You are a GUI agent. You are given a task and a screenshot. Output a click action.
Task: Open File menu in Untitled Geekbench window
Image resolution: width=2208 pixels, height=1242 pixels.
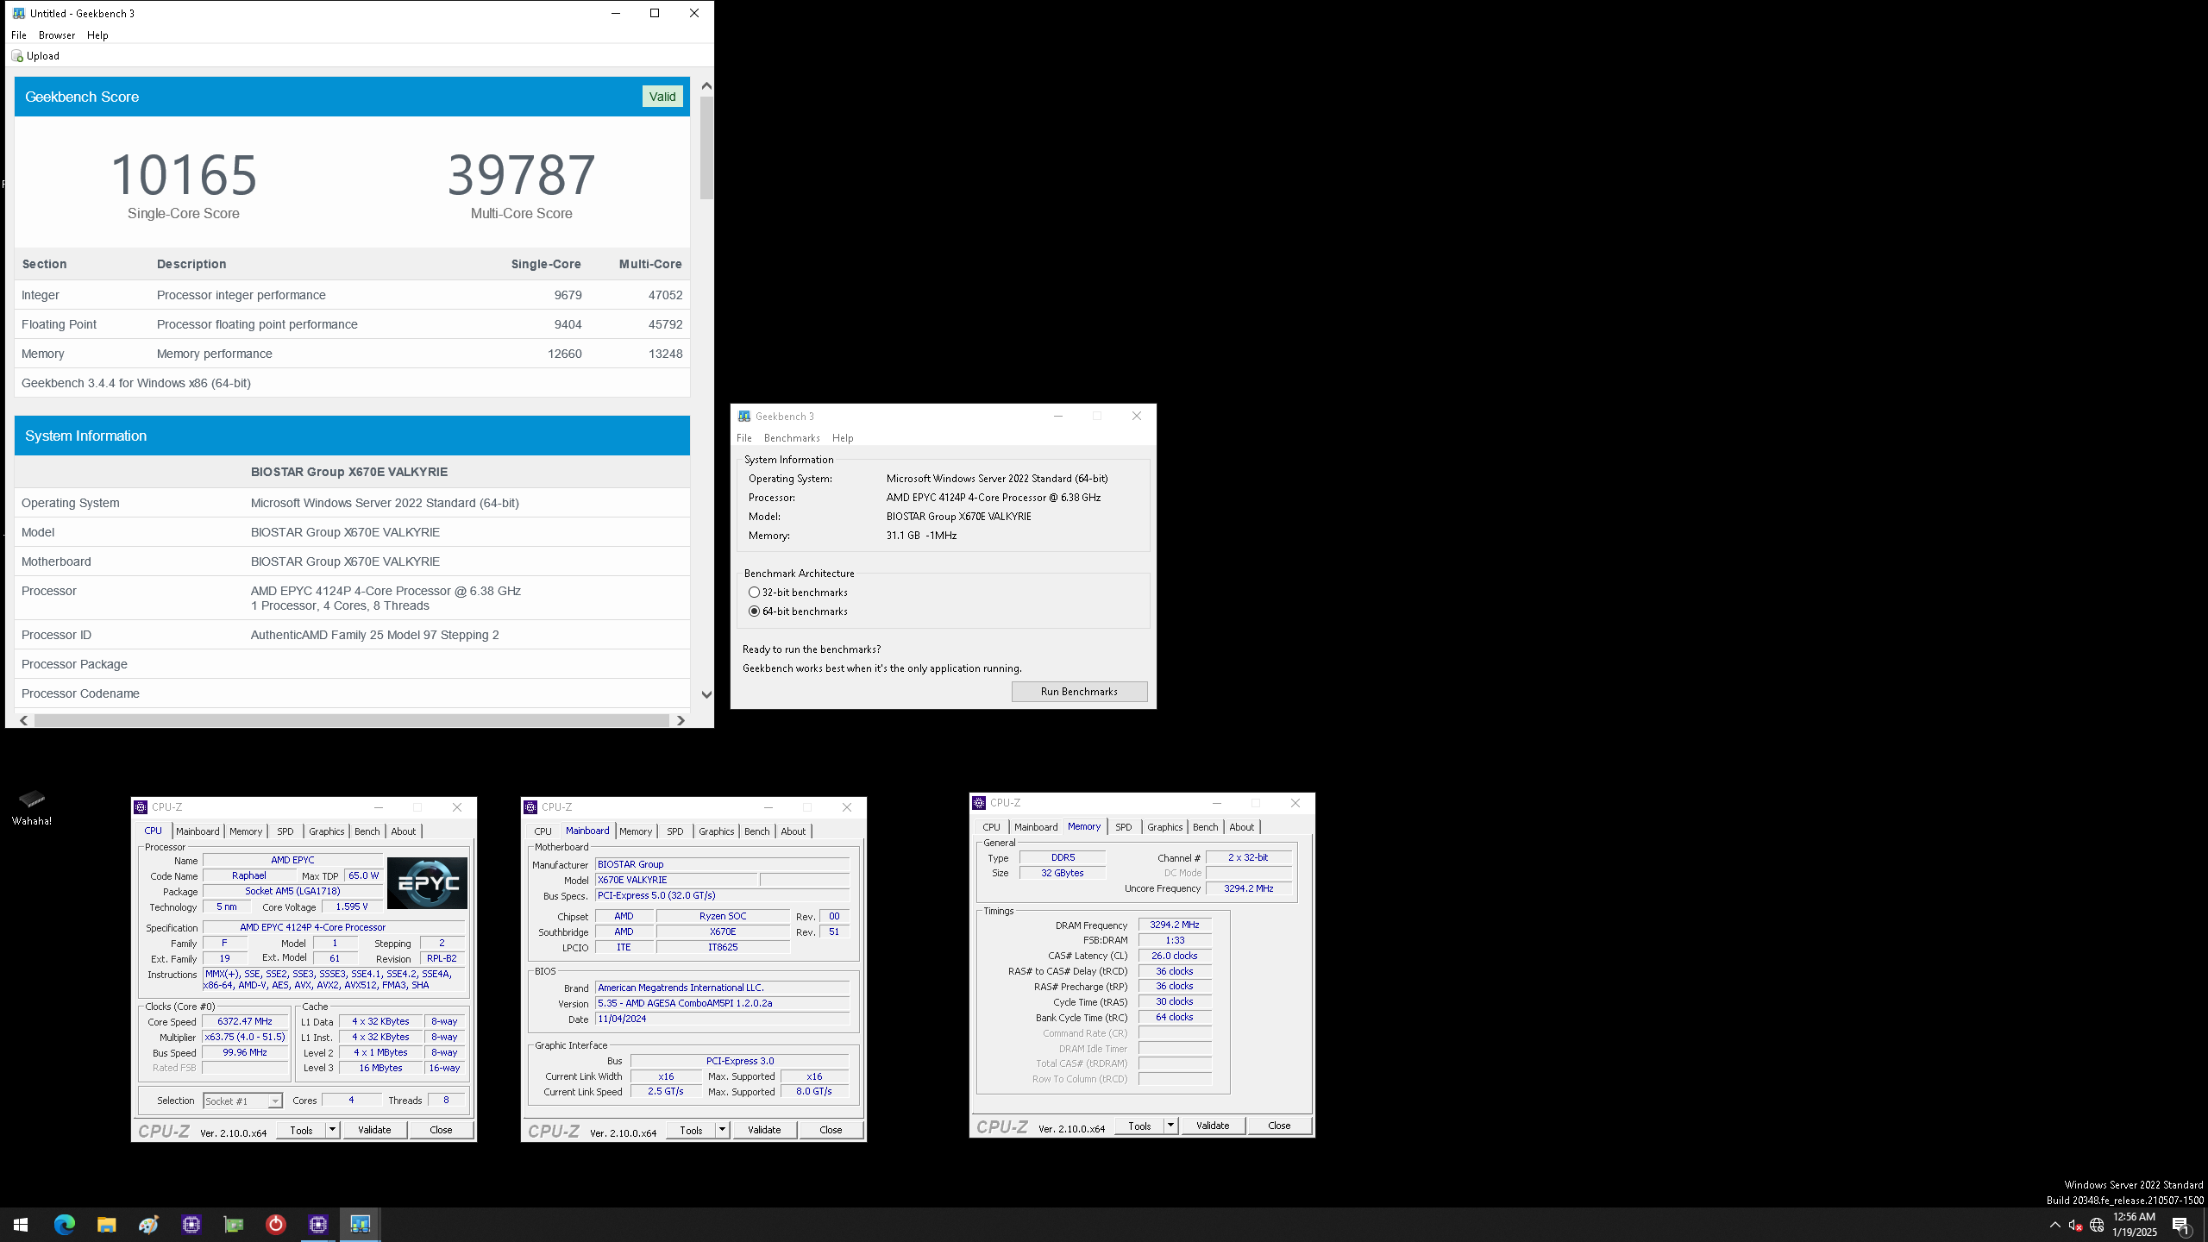pos(19,35)
